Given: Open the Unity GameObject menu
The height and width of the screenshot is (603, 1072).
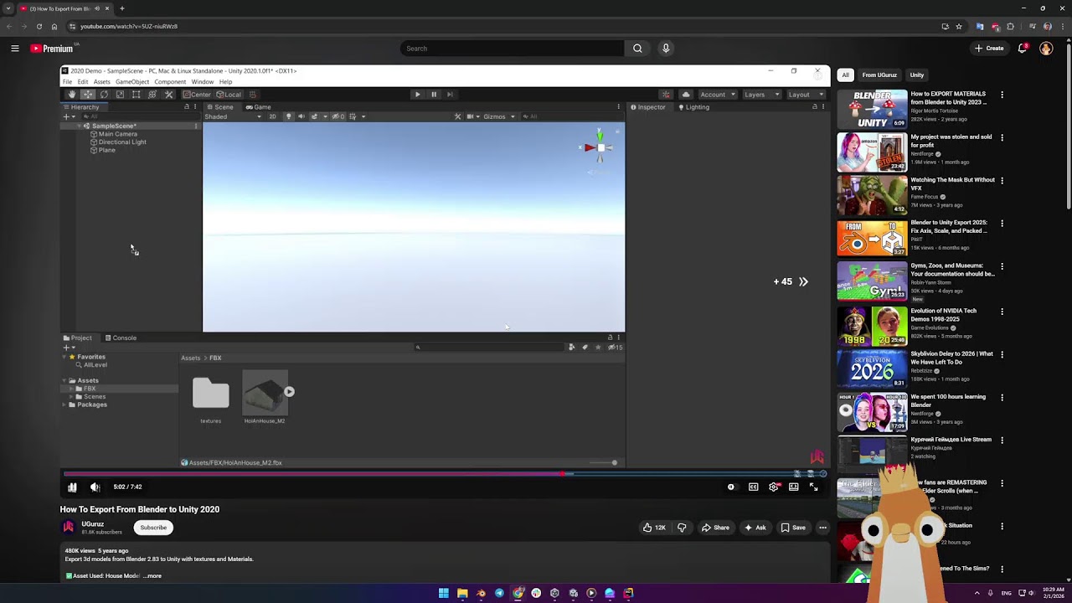Looking at the screenshot, I should tap(132, 82).
